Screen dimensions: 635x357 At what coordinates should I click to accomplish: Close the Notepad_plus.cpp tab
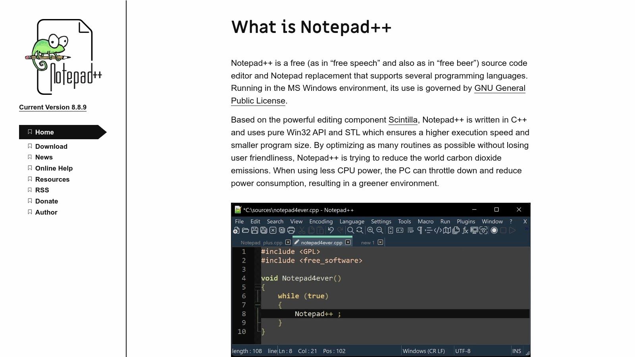tap(288, 242)
